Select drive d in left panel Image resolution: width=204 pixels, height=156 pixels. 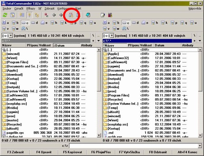(34, 23)
